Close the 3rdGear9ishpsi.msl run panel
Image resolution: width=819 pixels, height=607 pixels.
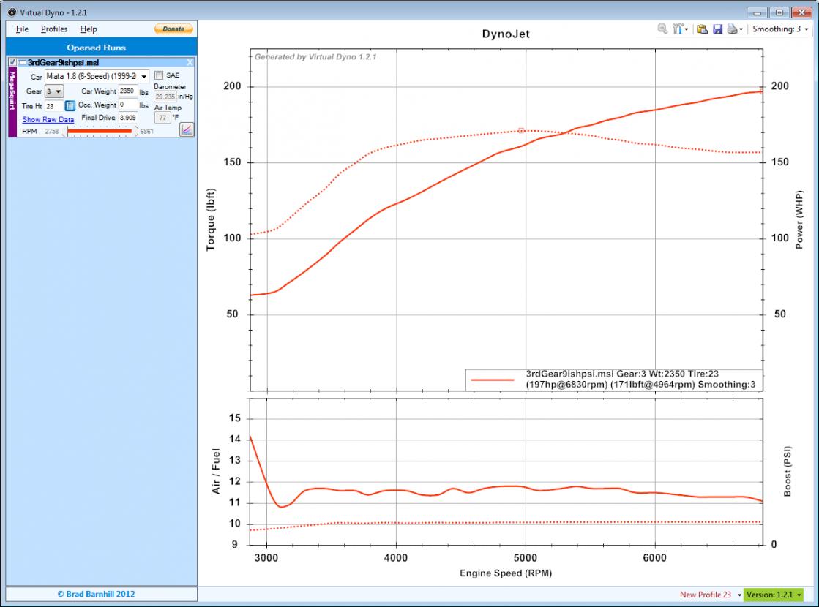[x=190, y=63]
